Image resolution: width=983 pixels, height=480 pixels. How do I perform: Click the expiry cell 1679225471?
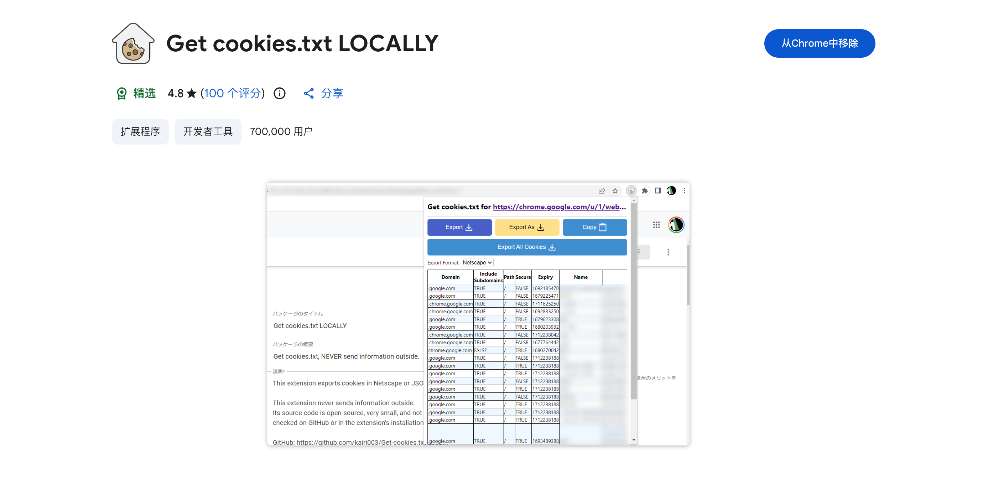pos(545,296)
